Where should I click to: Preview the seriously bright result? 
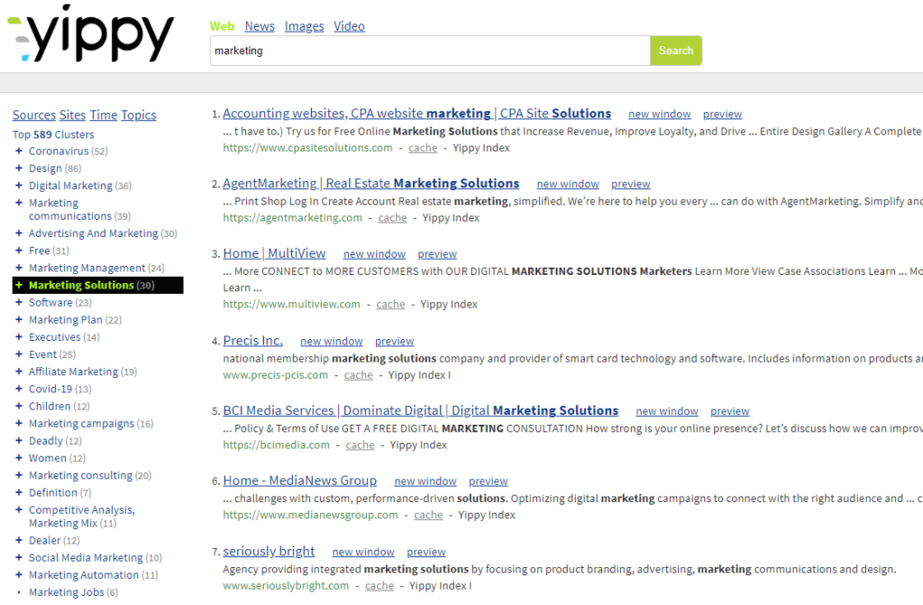(x=426, y=553)
